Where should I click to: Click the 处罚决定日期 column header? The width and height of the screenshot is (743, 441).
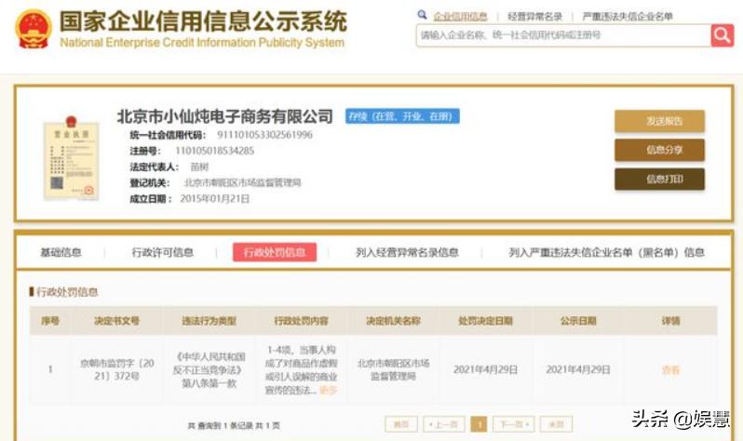(x=486, y=321)
